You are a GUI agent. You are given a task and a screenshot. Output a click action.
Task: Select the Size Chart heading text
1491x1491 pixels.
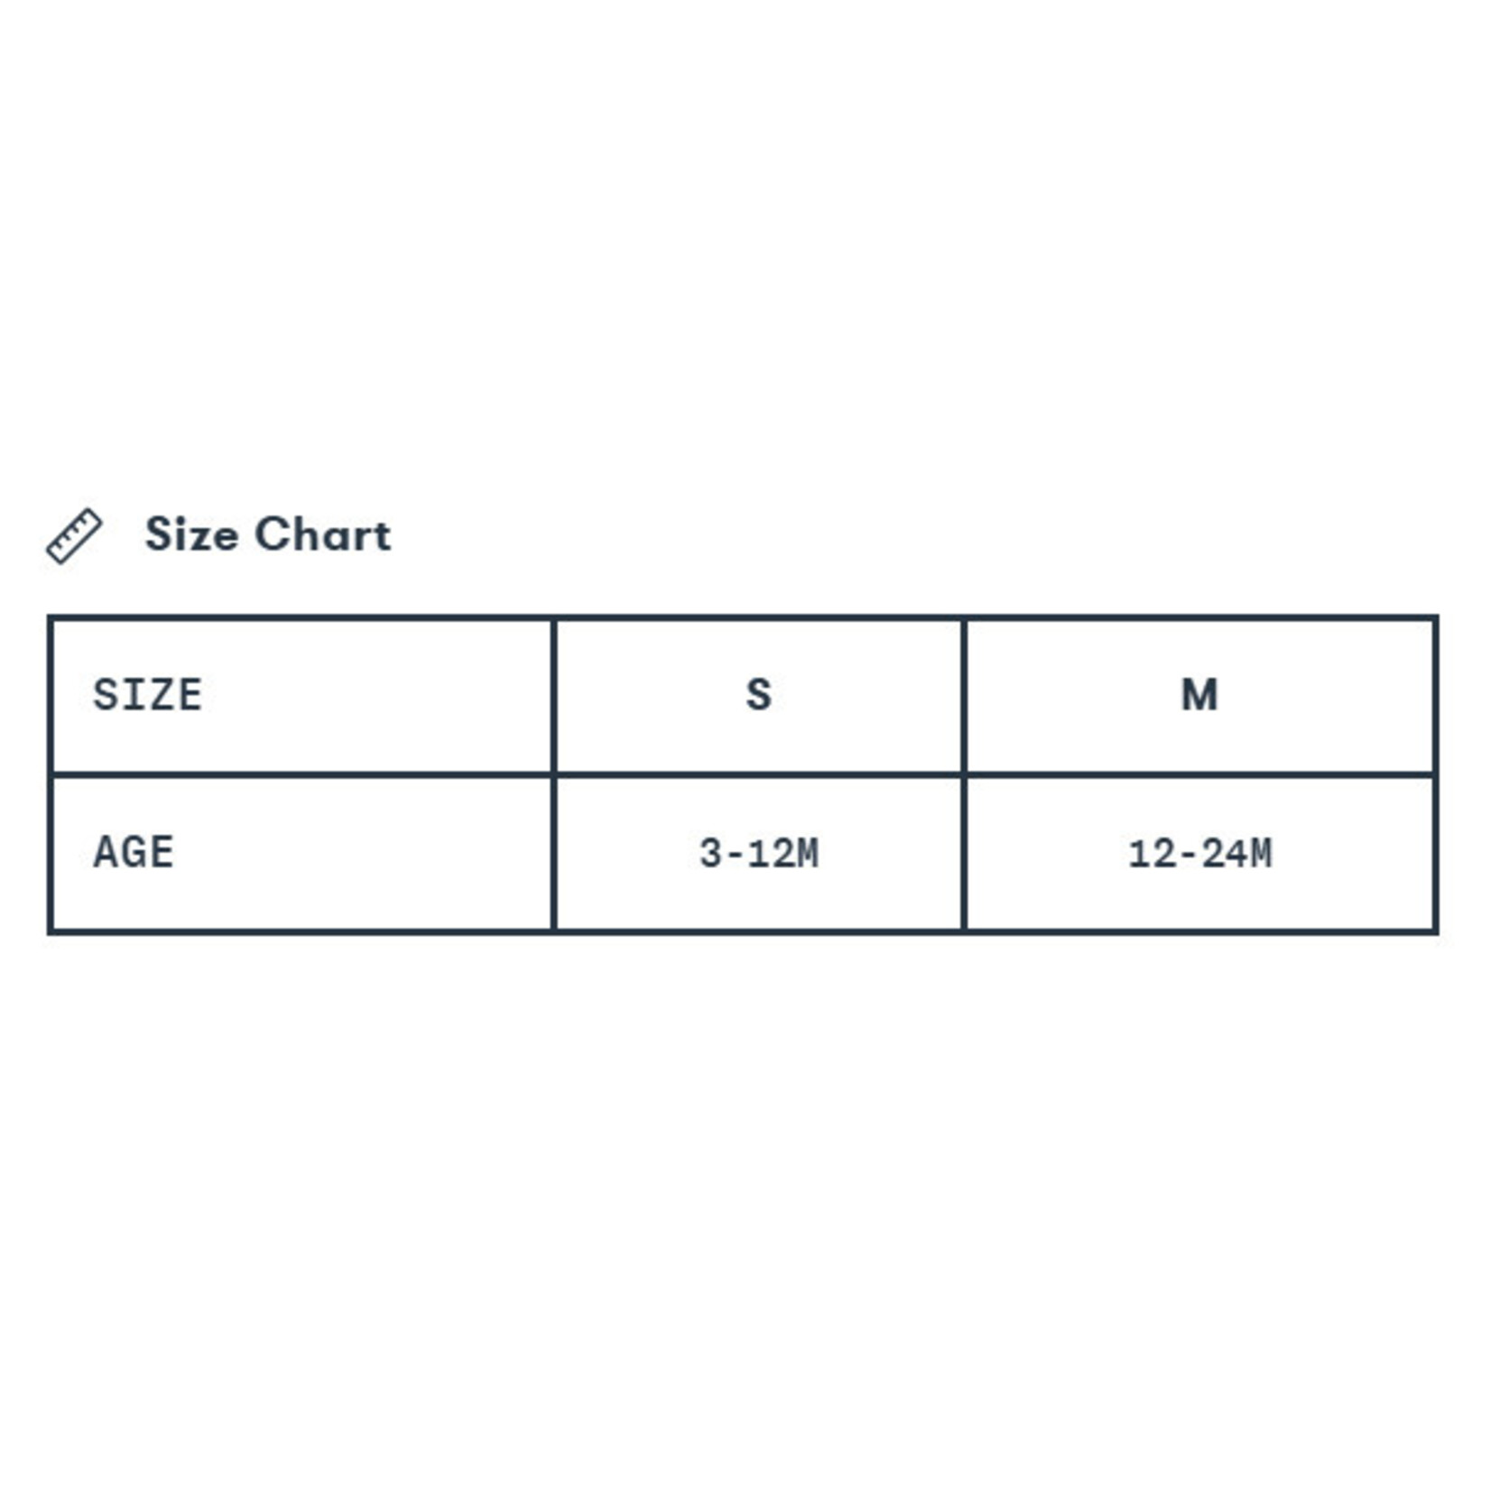pyautogui.click(x=268, y=534)
